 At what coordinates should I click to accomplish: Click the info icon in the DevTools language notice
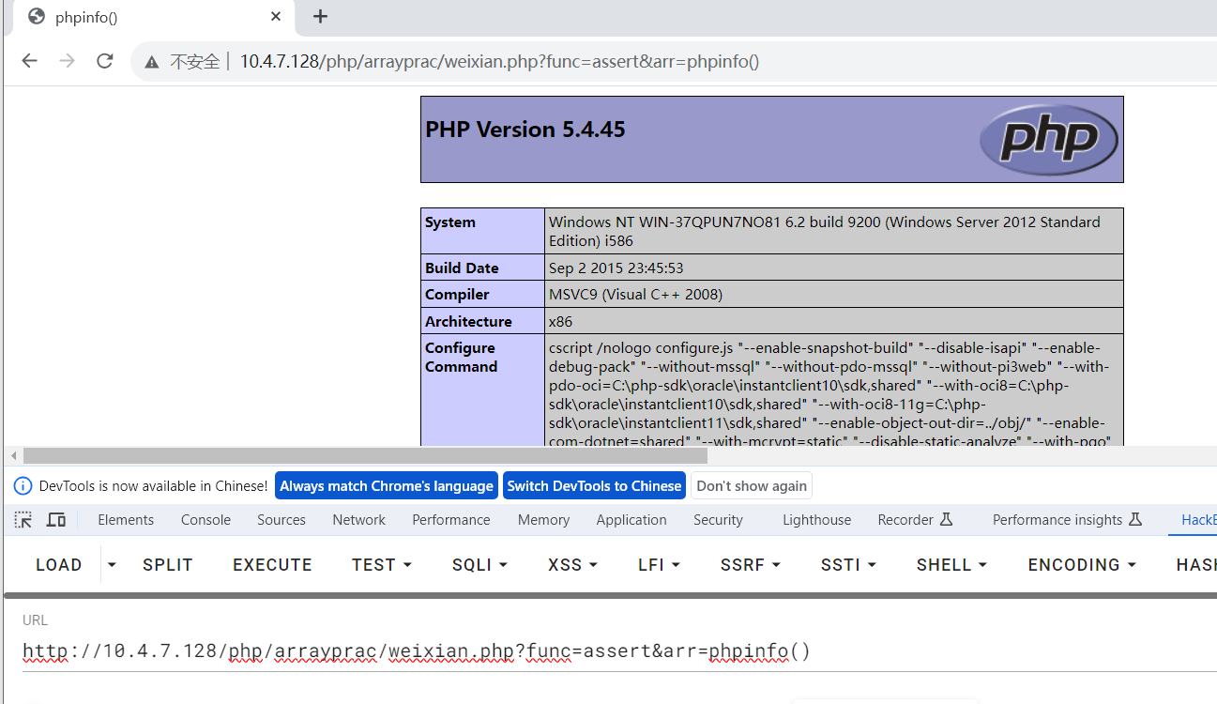pyautogui.click(x=23, y=485)
